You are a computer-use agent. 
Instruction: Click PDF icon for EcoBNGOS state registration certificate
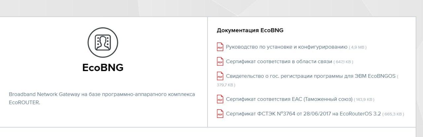[x=220, y=76]
